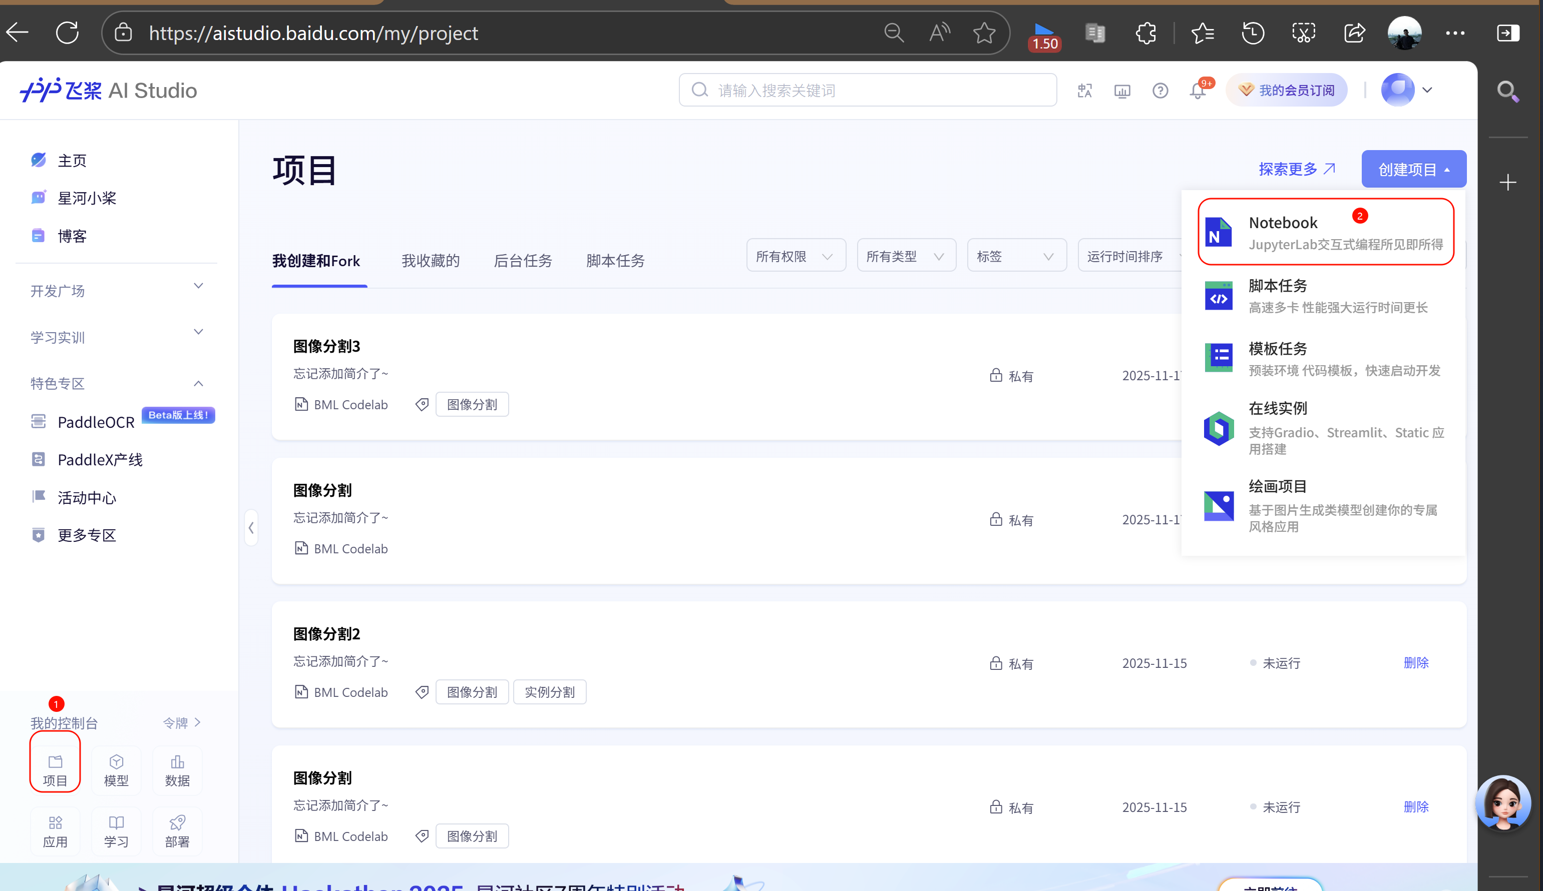Click the help question mark icon
The width and height of the screenshot is (1543, 891).
[1160, 91]
